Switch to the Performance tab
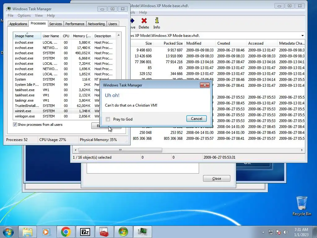Viewport: 317px width, 238px height. point(75,24)
